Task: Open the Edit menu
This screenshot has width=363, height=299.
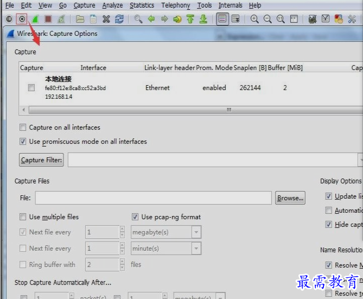Action: pyautogui.click(x=26, y=5)
